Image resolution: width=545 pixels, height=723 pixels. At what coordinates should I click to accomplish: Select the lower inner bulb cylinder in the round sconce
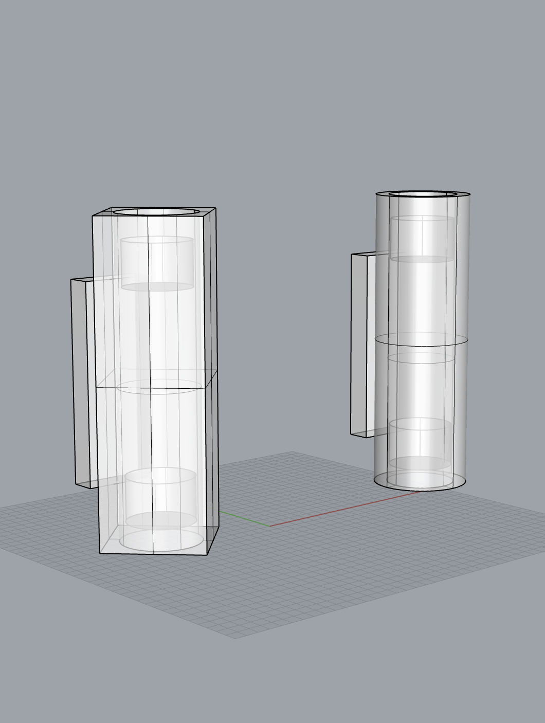421,443
